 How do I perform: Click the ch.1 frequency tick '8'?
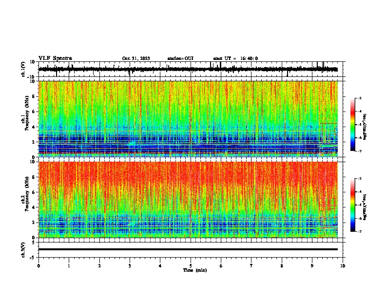(x=34, y=96)
